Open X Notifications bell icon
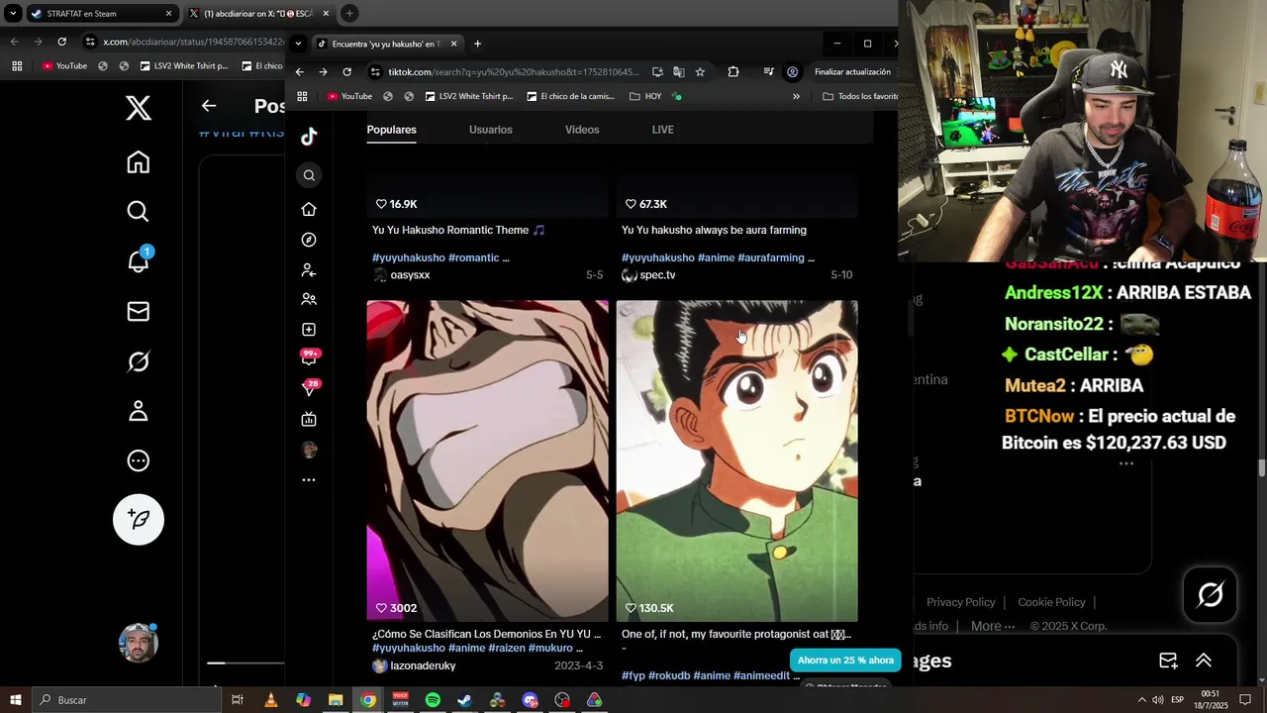 tap(139, 260)
